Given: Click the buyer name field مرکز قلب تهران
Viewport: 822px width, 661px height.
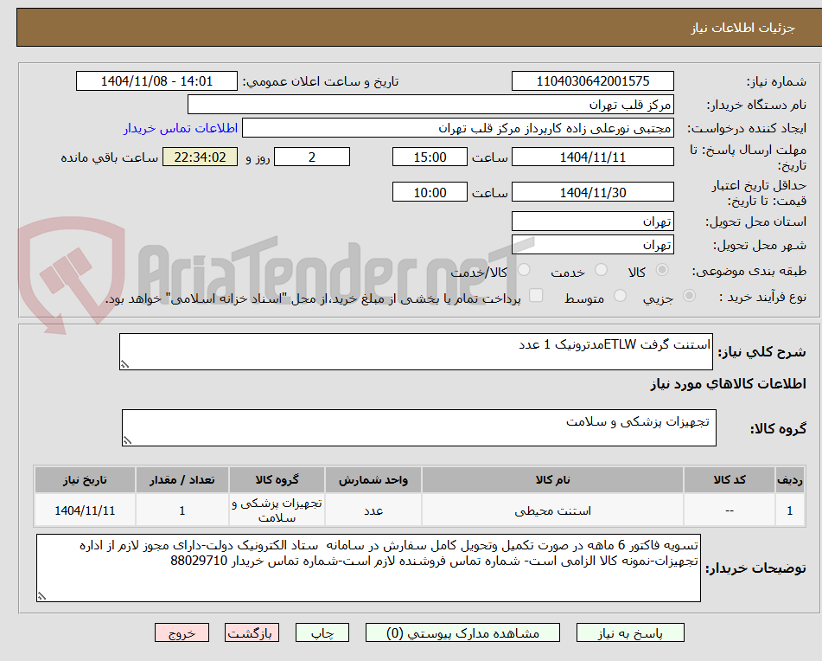Looking at the screenshot, I should point(430,105).
